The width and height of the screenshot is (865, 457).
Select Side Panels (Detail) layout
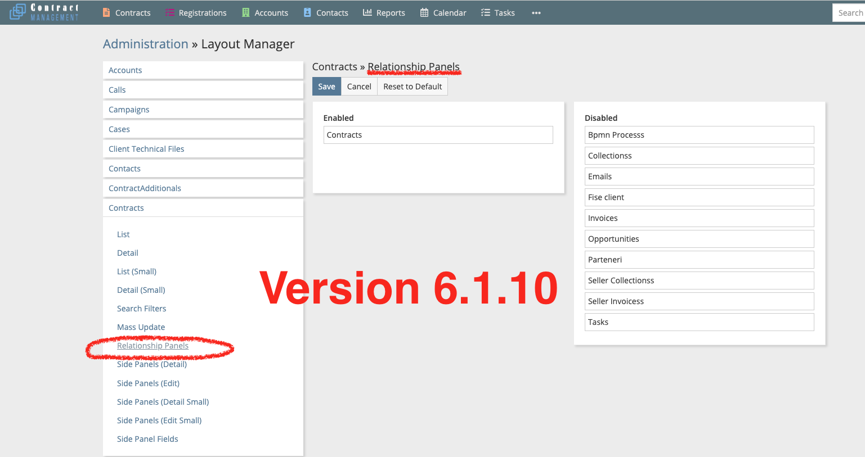point(152,364)
